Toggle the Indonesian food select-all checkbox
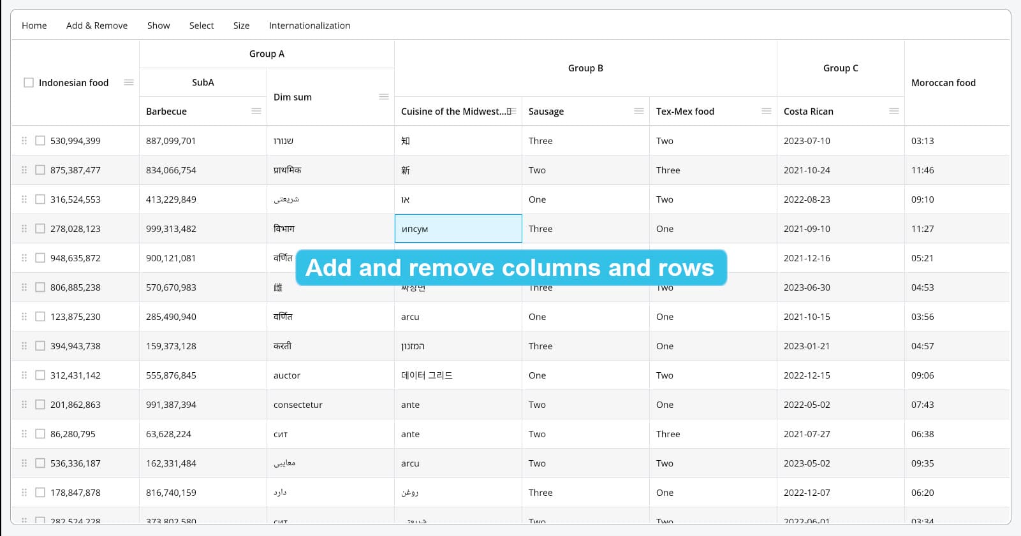The width and height of the screenshot is (1021, 536). [x=29, y=83]
